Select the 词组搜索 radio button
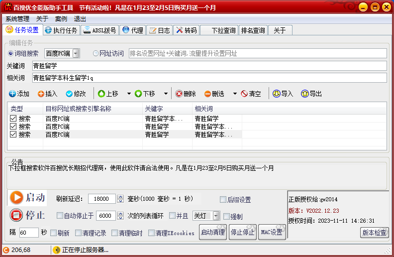Screen dimensions: 394x257 10,53
